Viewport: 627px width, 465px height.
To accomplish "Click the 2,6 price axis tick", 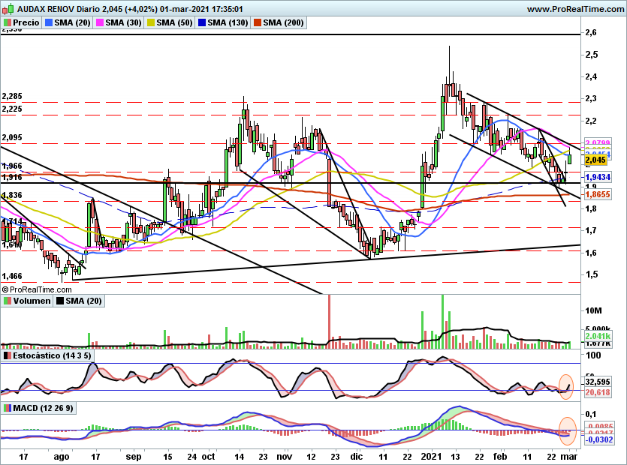I will [x=591, y=32].
